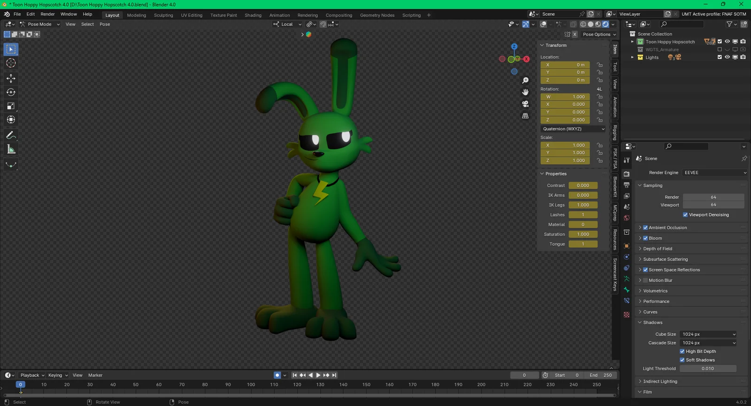Toggle camera view in the viewport
This screenshot has height=406, width=751.
525,104
